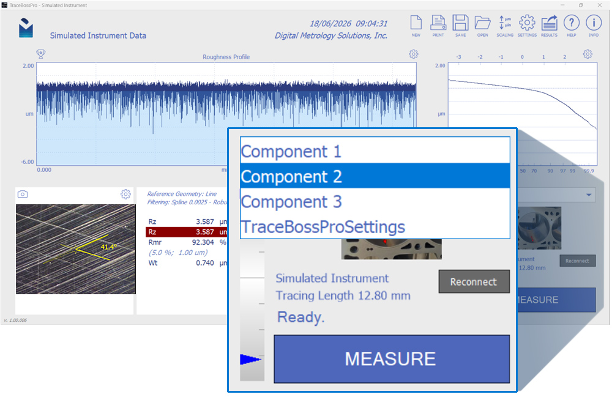
Task: Click the version number v. 1.00.006
Action: click(15, 321)
